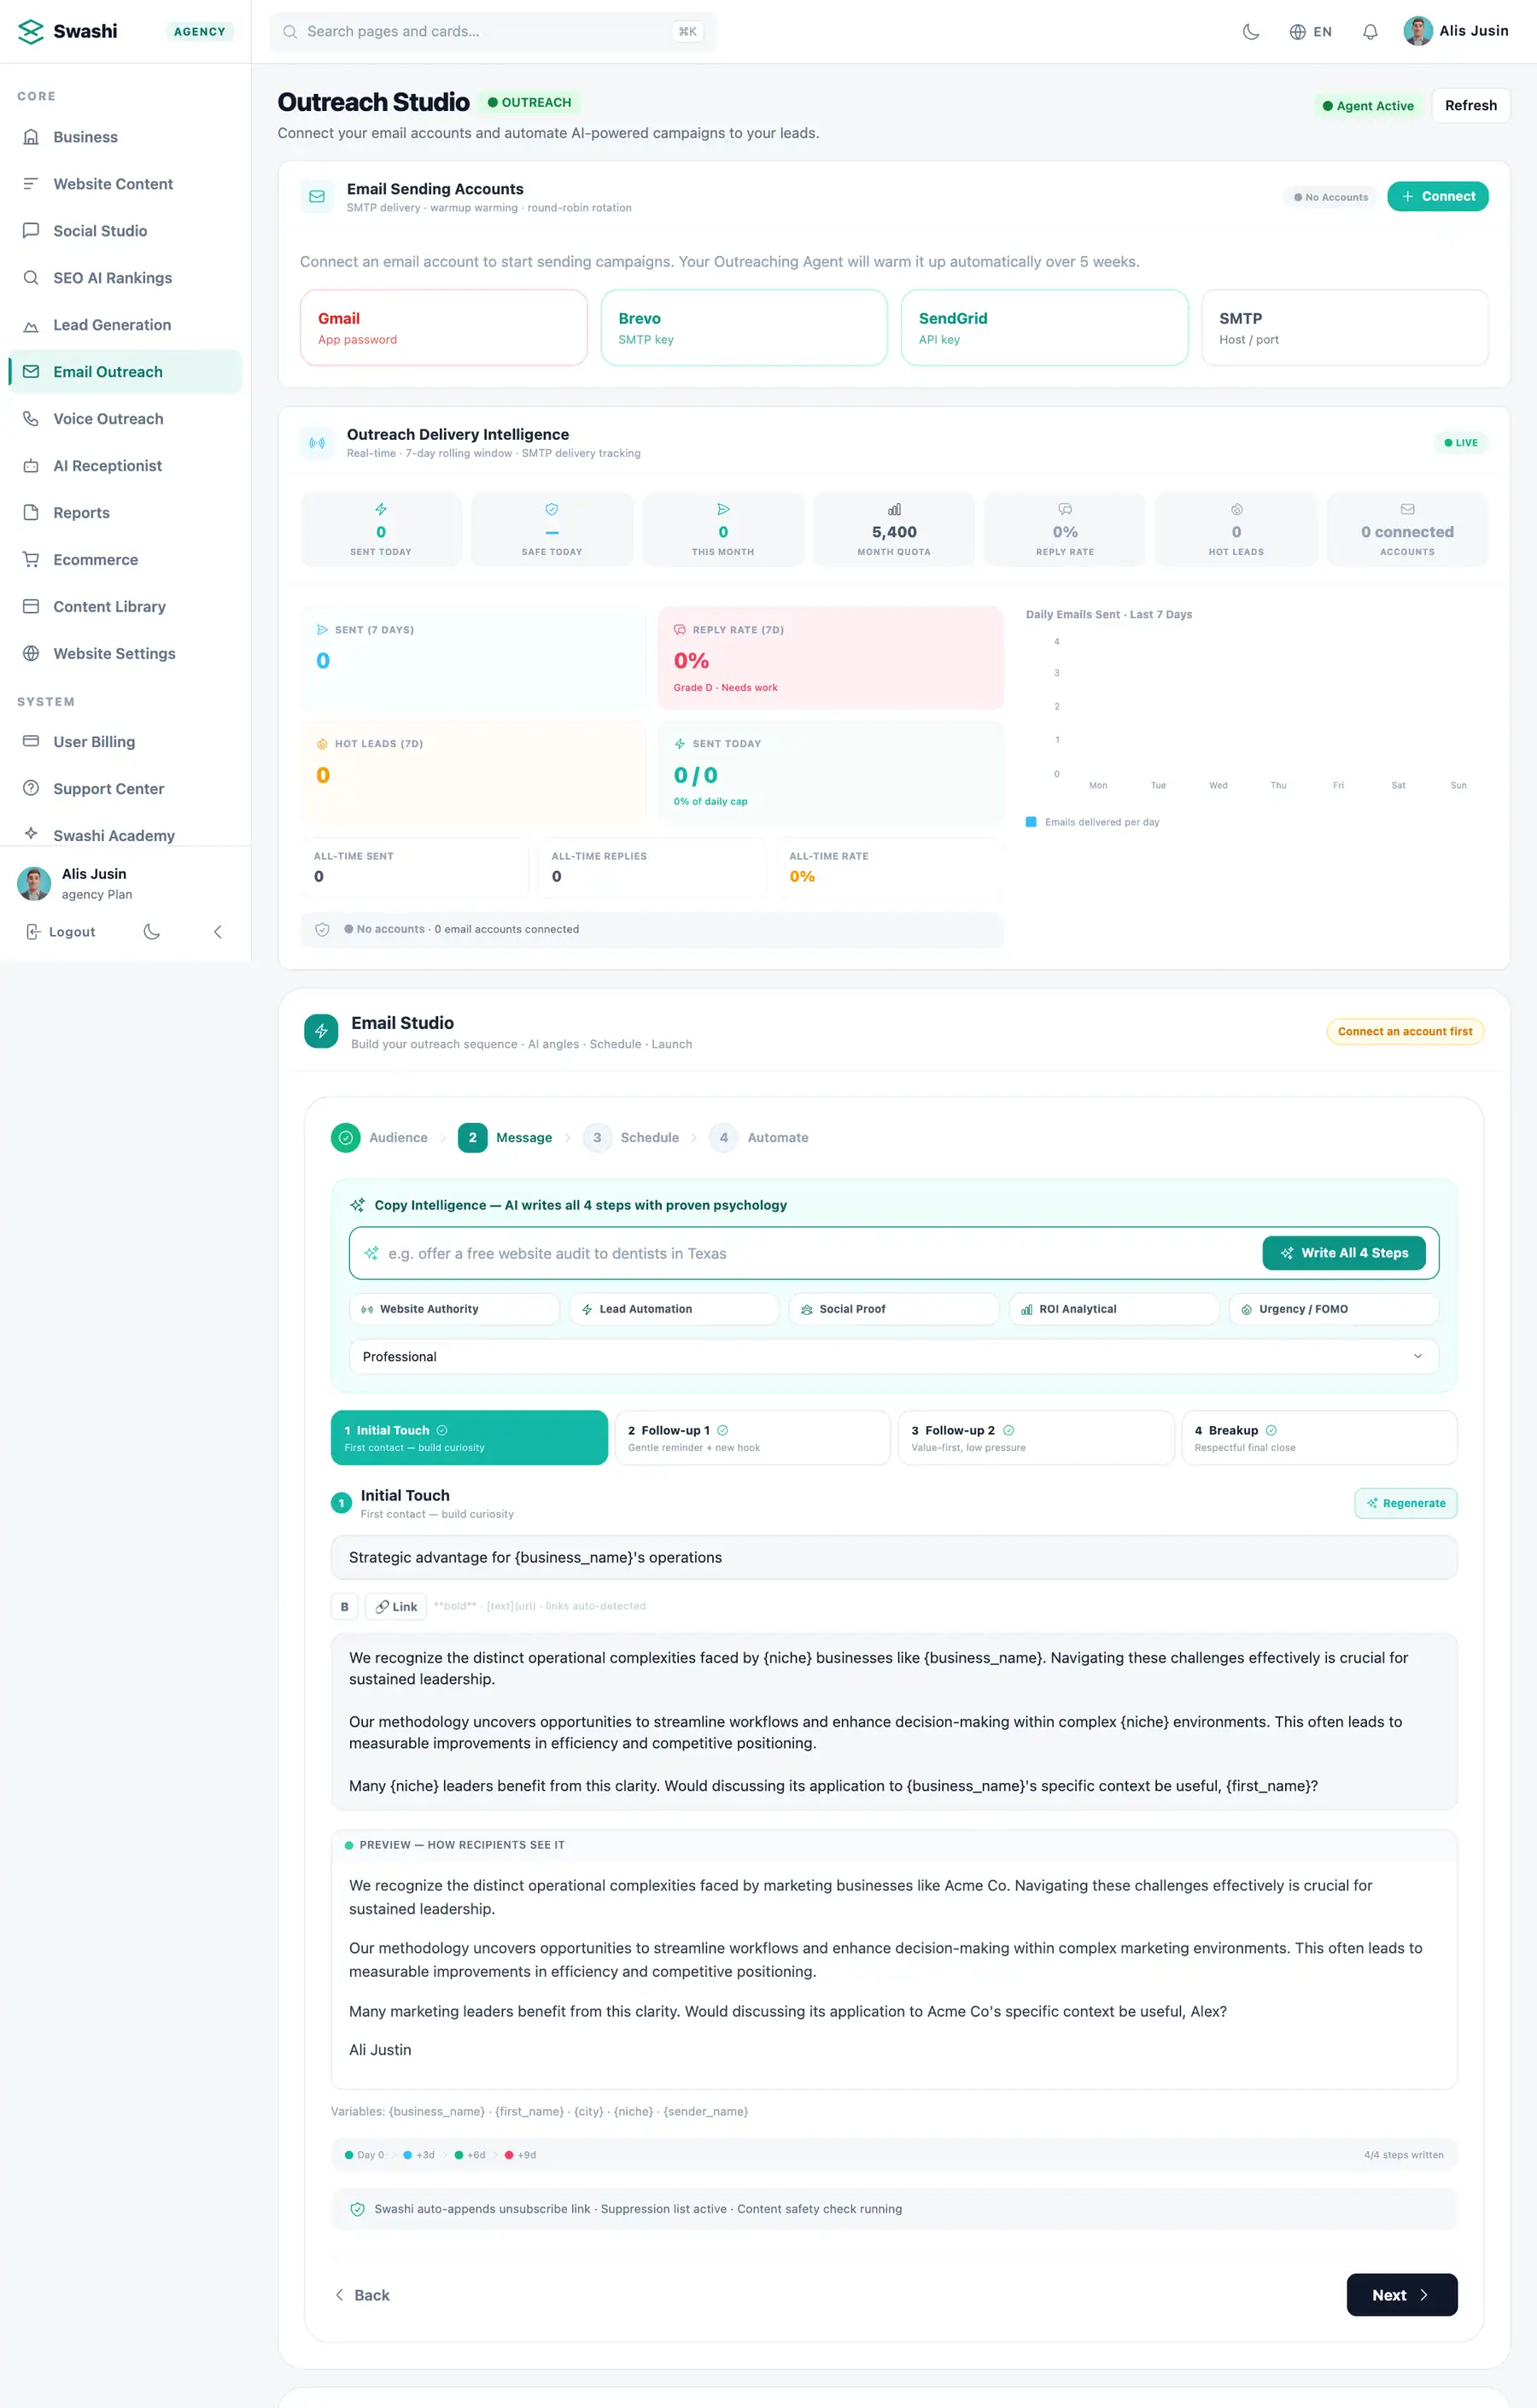
Task: Collapse the sidebar with chevron arrow
Action: click(218, 932)
